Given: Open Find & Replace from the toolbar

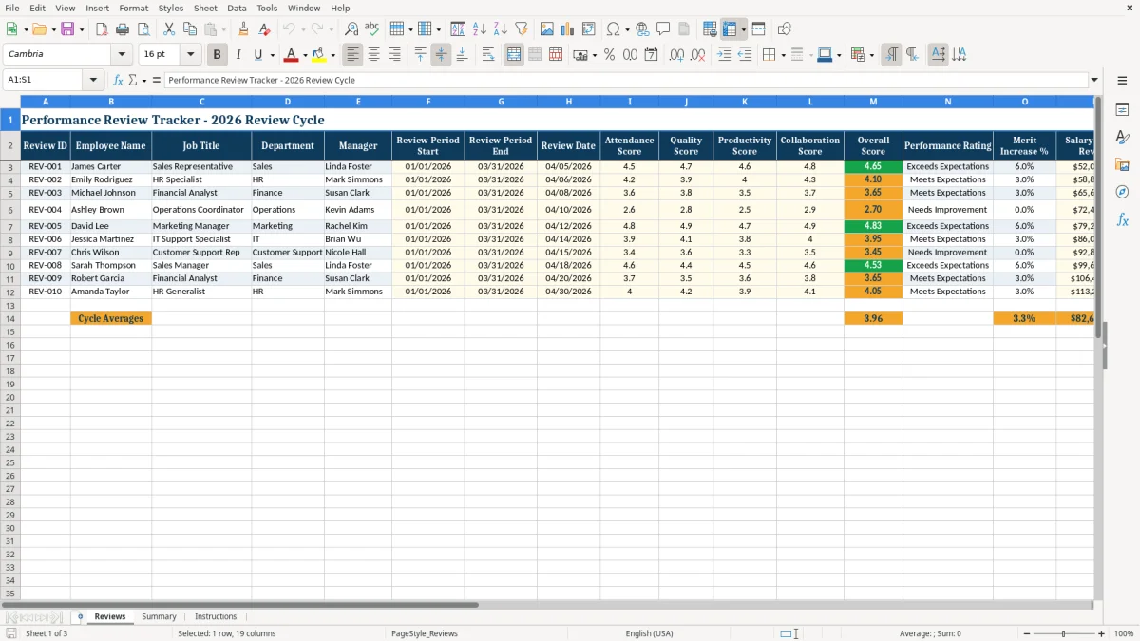Looking at the screenshot, I should coord(351,29).
